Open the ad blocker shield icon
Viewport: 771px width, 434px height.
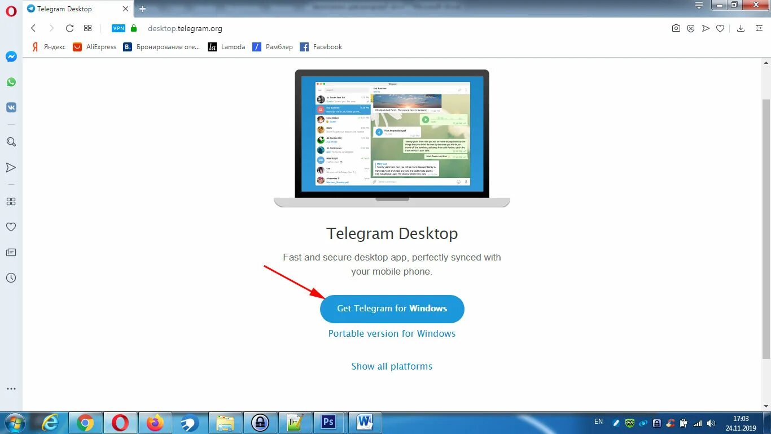691,28
